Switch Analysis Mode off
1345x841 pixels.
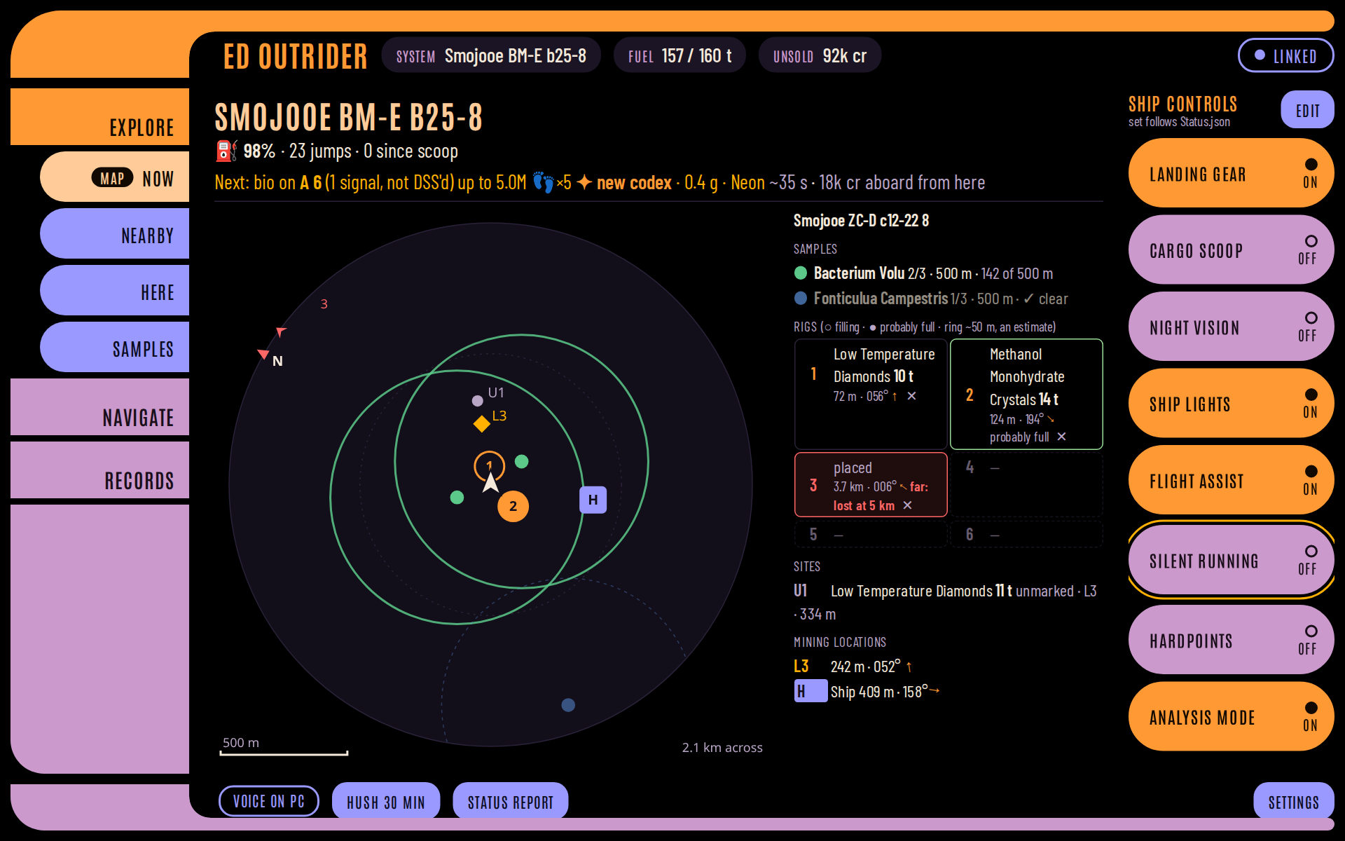tap(1231, 716)
